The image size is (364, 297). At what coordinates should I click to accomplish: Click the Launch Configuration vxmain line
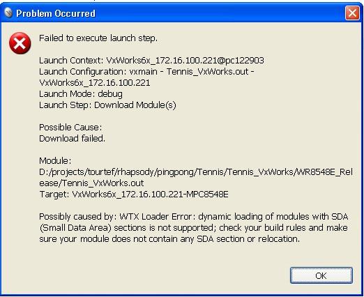tap(146, 72)
